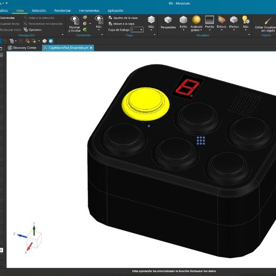Viewport: 276px width, 276px height.
Task: Switch to Aplicación ribbon tab
Action: [x=116, y=11]
